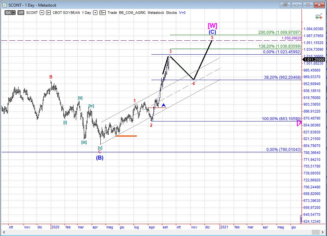The height and width of the screenshot is (236, 327).
Task: Click the SA button in chart toolbar
Action: pyautogui.click(x=9, y=13)
